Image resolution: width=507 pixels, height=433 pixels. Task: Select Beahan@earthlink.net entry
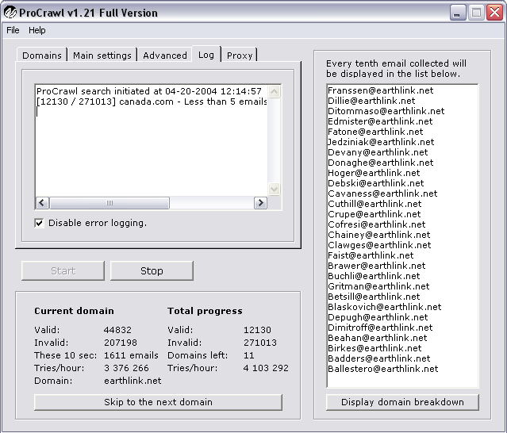click(x=378, y=338)
